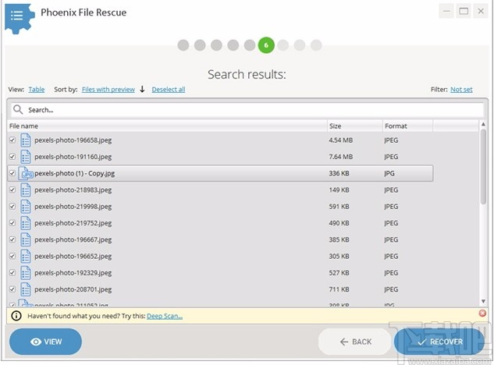Uncheck pexels-photo-192329.jpeg checkbox
This screenshot has width=494, height=365.
click(x=12, y=273)
